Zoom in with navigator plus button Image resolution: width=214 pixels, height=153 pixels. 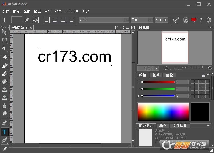pos(210,68)
